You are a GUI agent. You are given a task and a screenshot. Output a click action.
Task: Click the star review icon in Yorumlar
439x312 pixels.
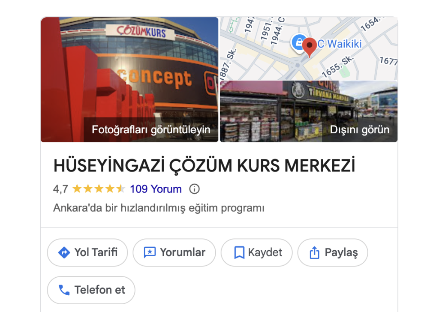coord(150,252)
